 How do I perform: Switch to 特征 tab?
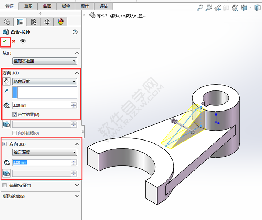[x=10, y=6]
